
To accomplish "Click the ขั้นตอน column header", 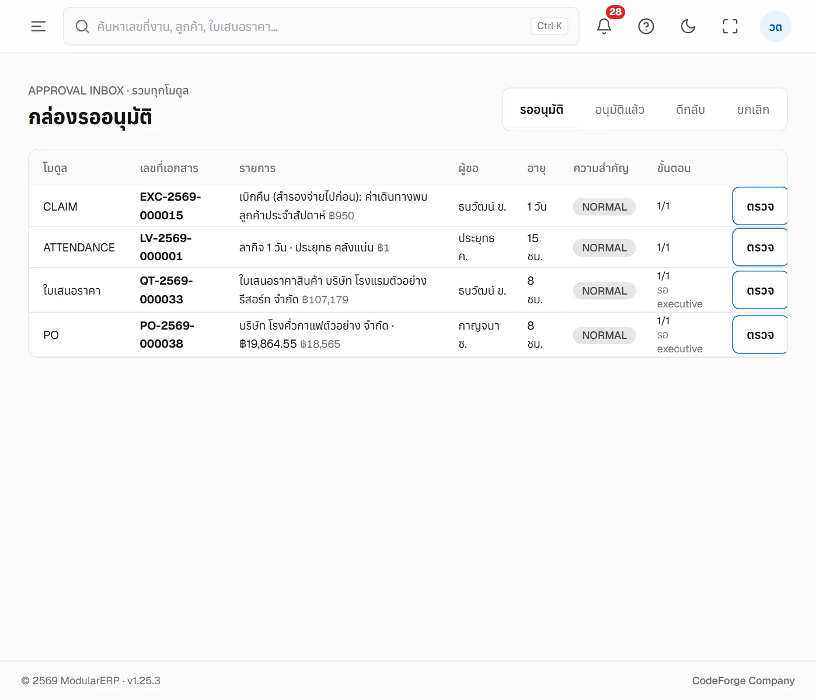I will point(674,168).
